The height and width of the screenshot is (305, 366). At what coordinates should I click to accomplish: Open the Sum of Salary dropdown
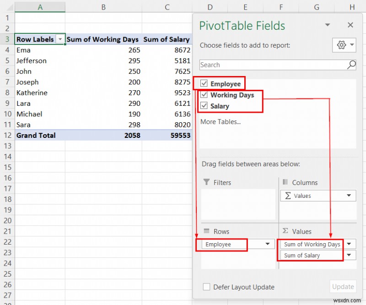350,255
